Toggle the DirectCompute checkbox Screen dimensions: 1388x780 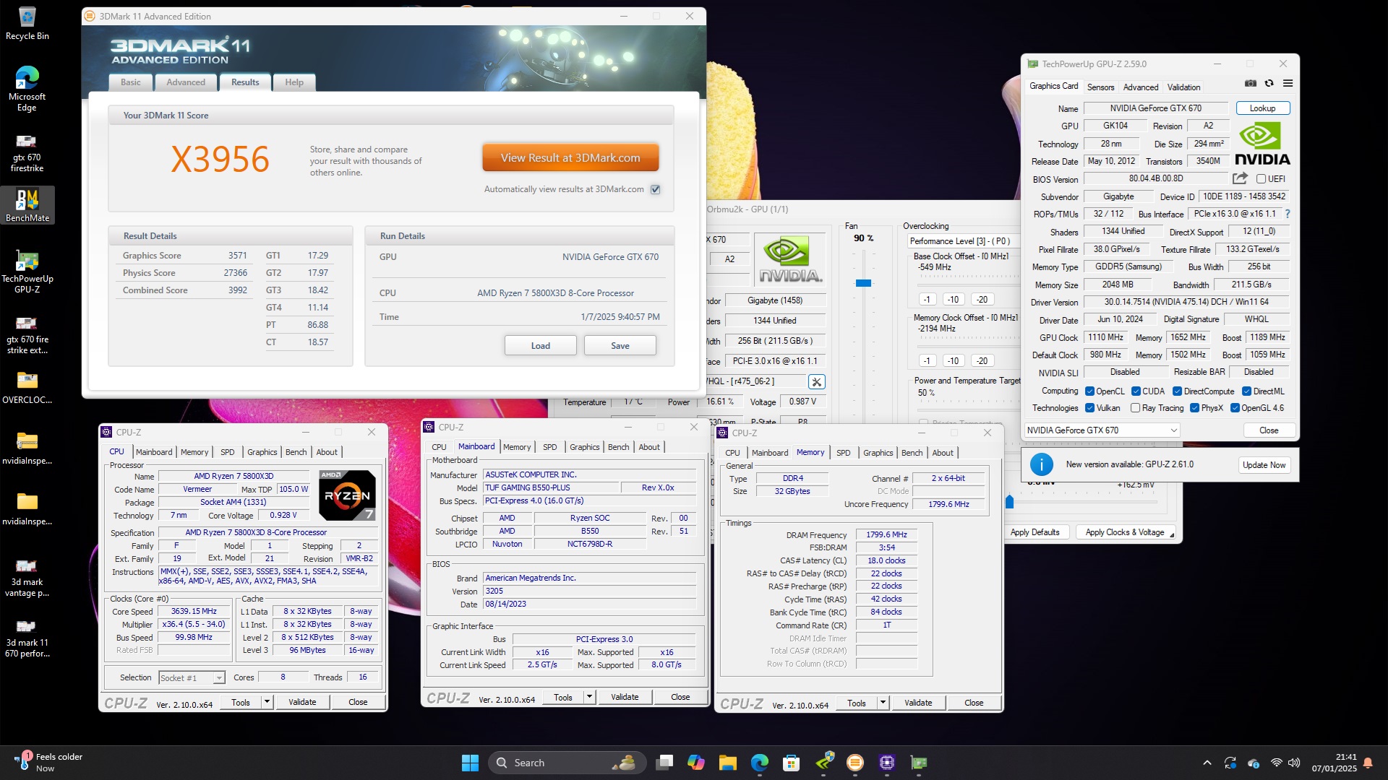click(x=1177, y=391)
